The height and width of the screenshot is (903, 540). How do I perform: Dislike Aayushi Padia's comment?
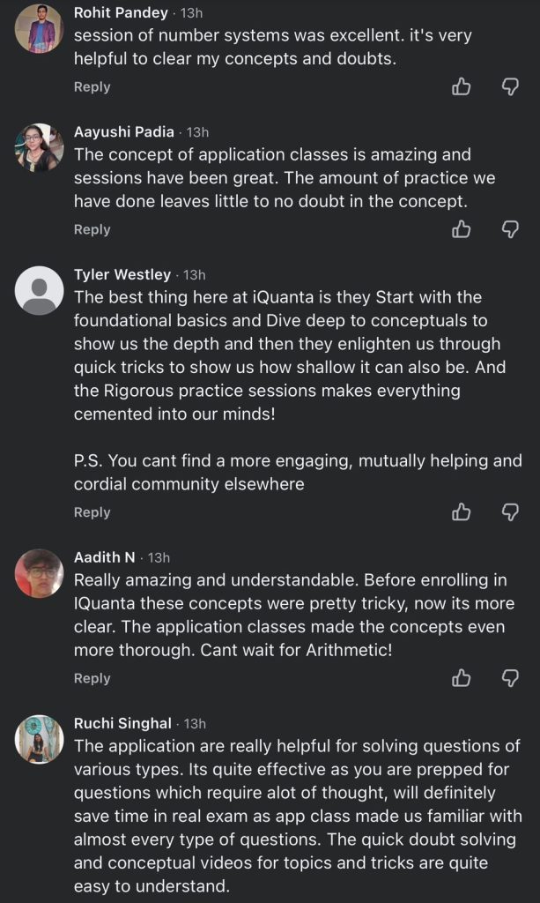pos(510,229)
